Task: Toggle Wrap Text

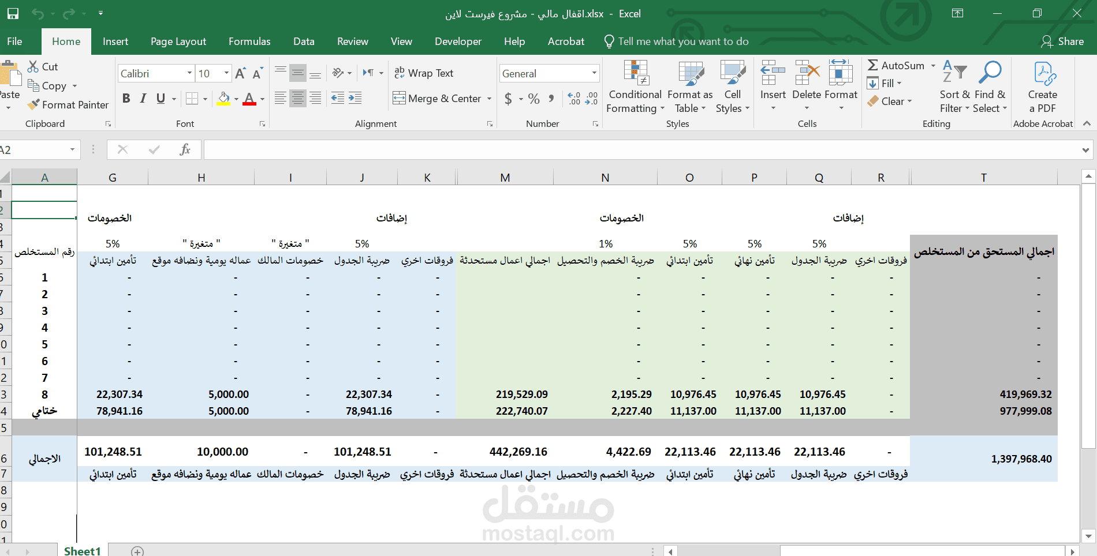Action: [x=424, y=73]
